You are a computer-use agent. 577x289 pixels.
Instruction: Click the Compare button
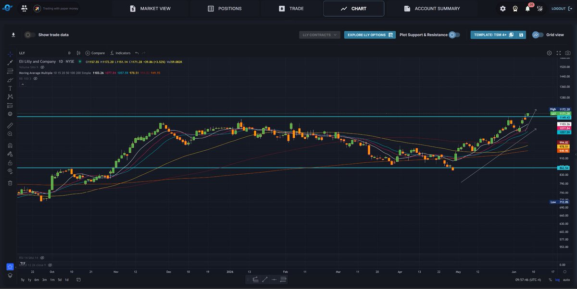(95, 53)
